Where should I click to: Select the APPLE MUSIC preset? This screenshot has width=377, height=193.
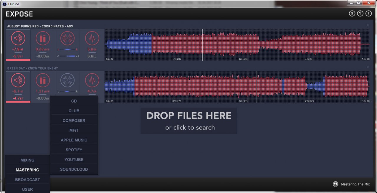pyautogui.click(x=74, y=140)
